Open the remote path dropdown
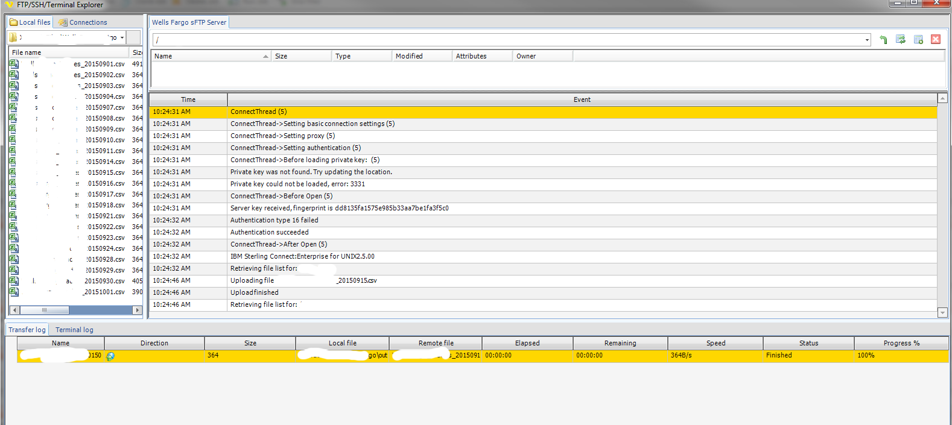 pyautogui.click(x=867, y=40)
